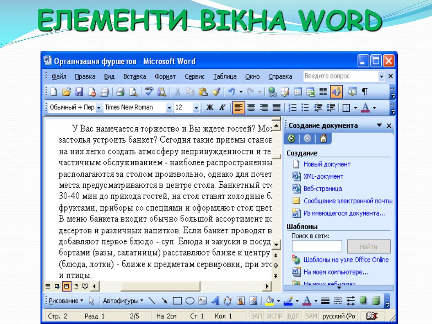Toggle Bold formatting (Ж)
Viewport: 432px width, 324px height.
(210, 108)
